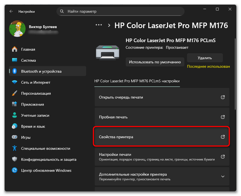Screen dimensions: 241x196
Task: Select the HP Color LaserJet PCLmS настройки tab
Action: pos(137,81)
